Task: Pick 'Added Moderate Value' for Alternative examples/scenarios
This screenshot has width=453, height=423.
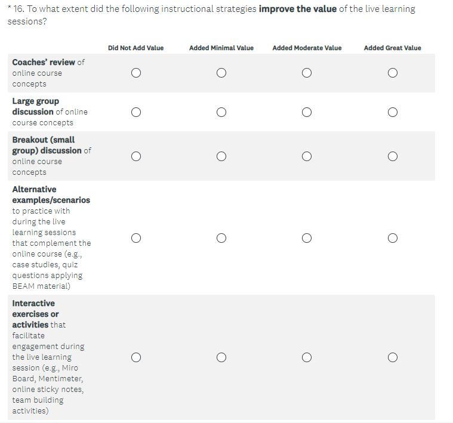Action: click(x=307, y=238)
